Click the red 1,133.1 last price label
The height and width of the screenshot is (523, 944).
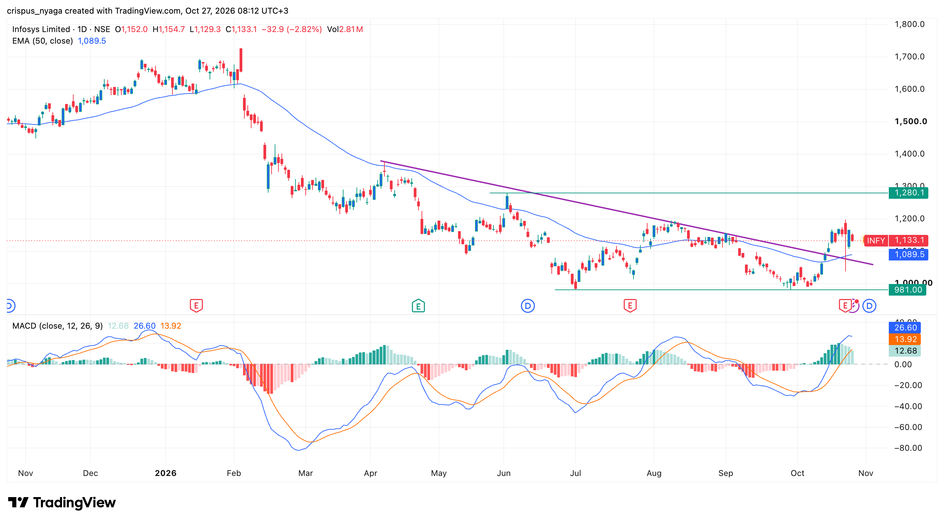point(909,240)
